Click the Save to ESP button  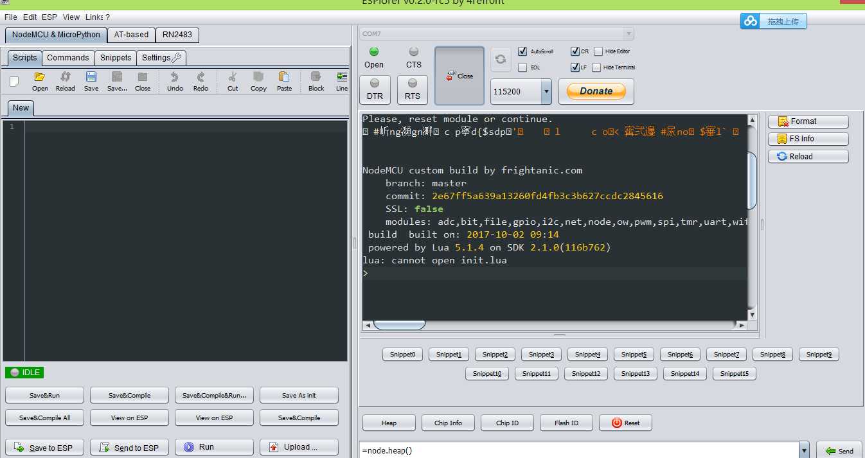click(x=44, y=448)
